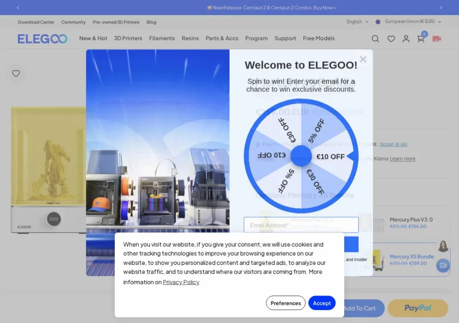Screen dimensions: 459x323
Task: Pay with the PayPal button
Action: (x=418, y=308)
